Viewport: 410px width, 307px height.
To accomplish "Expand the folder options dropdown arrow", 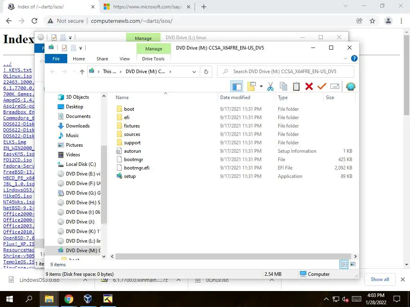I will click(x=261, y=86).
